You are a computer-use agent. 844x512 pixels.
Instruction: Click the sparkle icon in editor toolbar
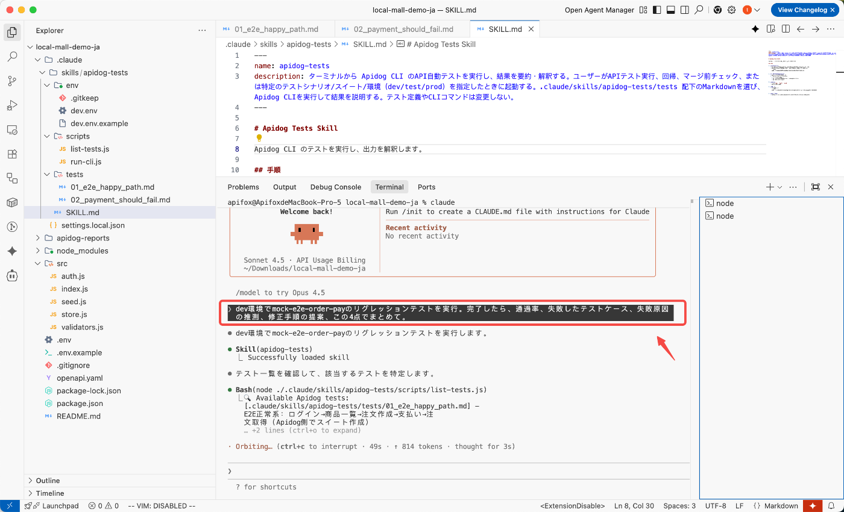[755, 29]
